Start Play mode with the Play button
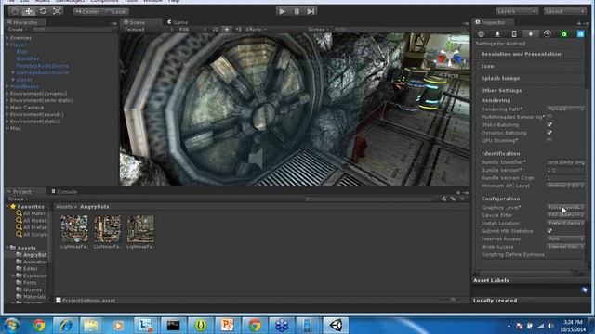The image size is (595, 334). point(282,11)
